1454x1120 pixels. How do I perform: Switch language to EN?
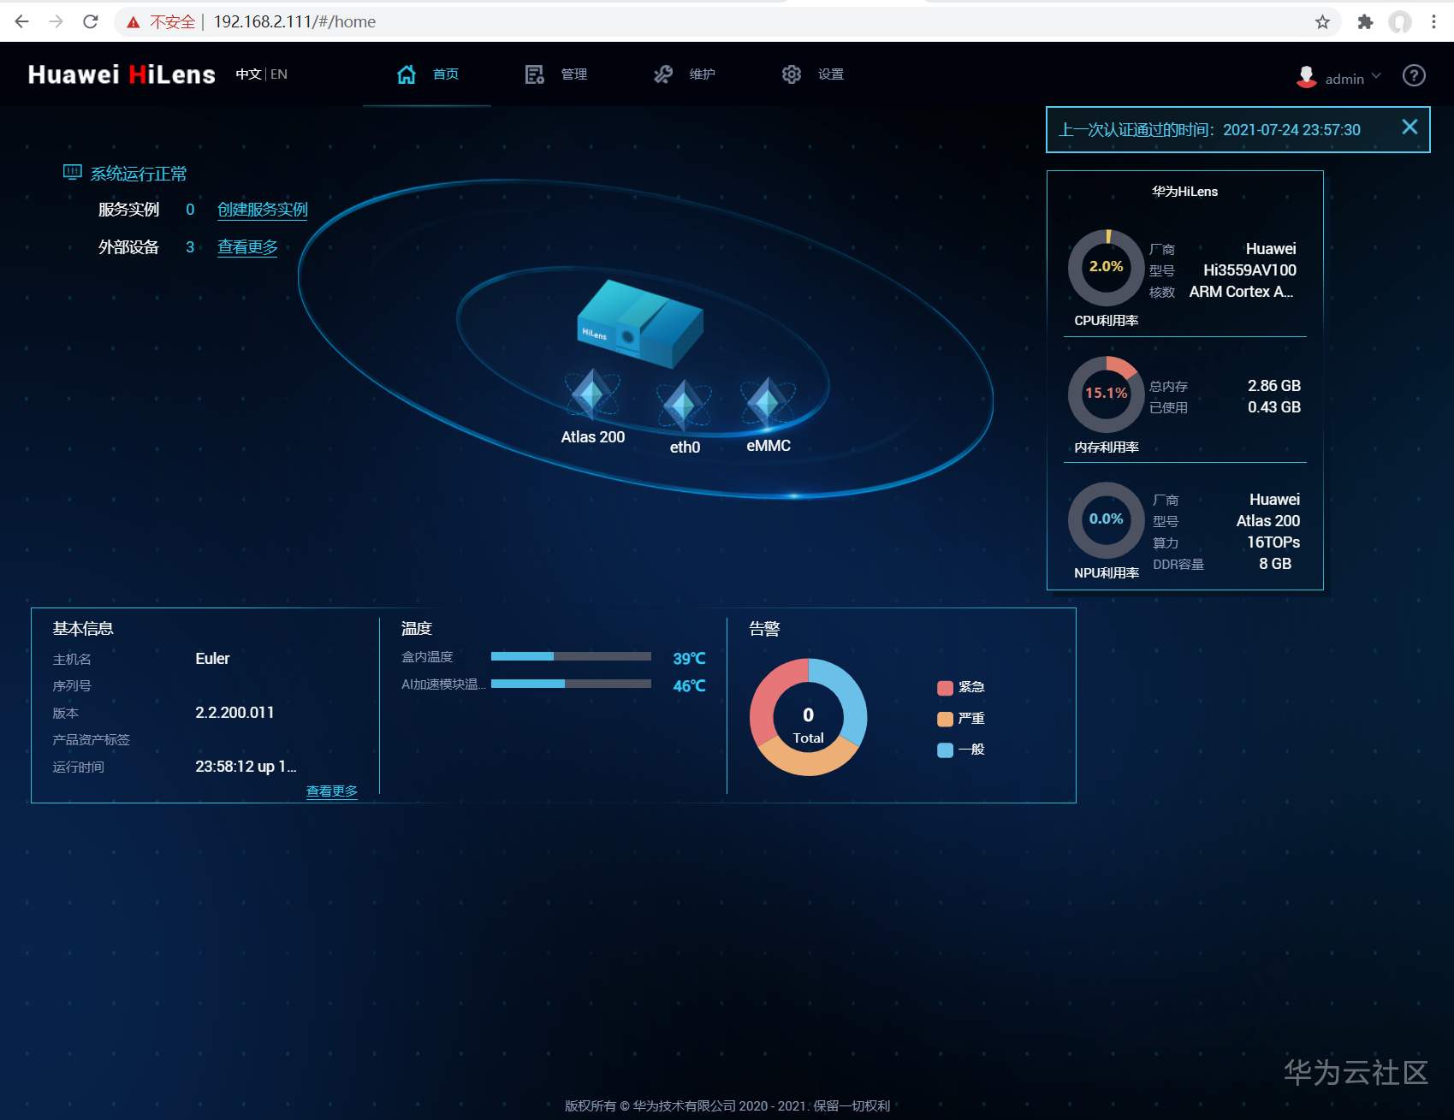(279, 74)
